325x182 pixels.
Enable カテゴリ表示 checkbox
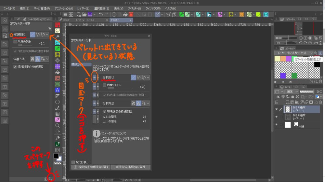tap(73, 162)
